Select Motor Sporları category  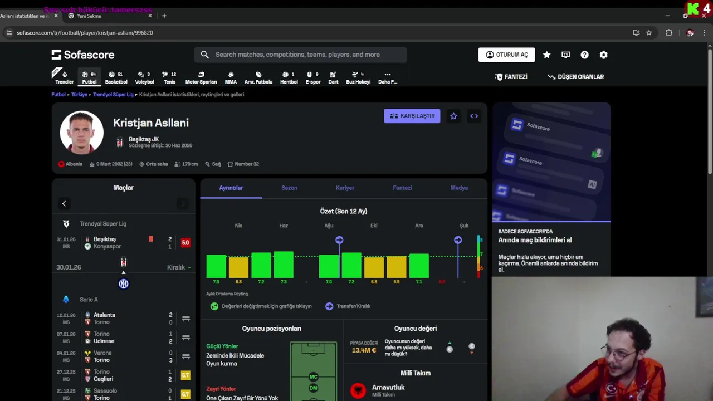coord(201,77)
